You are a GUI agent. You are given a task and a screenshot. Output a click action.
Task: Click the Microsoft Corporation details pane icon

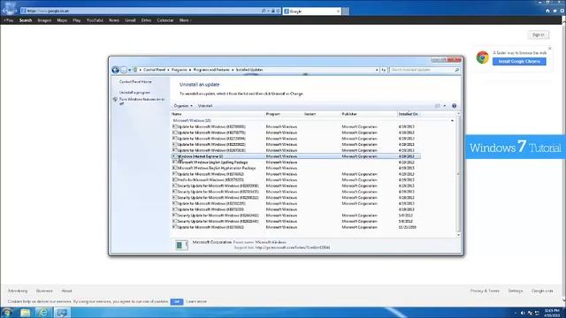[x=181, y=246]
